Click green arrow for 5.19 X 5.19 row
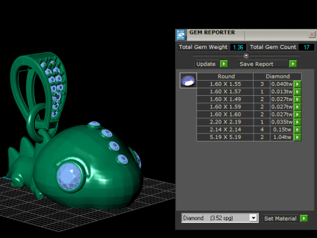The image size is (317, 238). 297,137
